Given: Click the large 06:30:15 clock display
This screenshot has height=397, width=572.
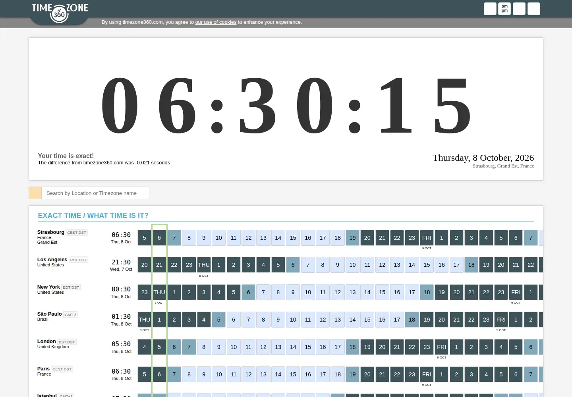Looking at the screenshot, I should 286,105.
